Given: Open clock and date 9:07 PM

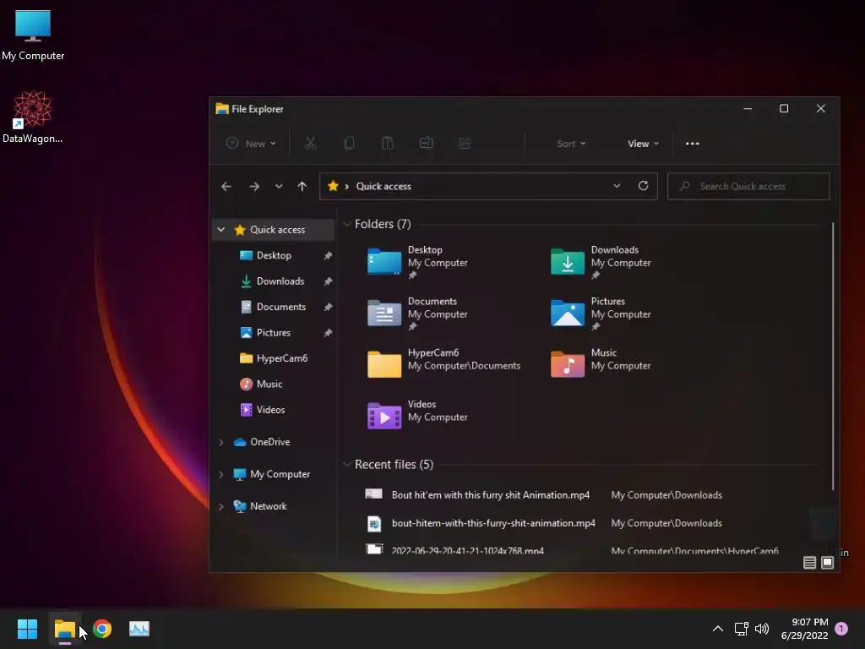Looking at the screenshot, I should pos(805,629).
